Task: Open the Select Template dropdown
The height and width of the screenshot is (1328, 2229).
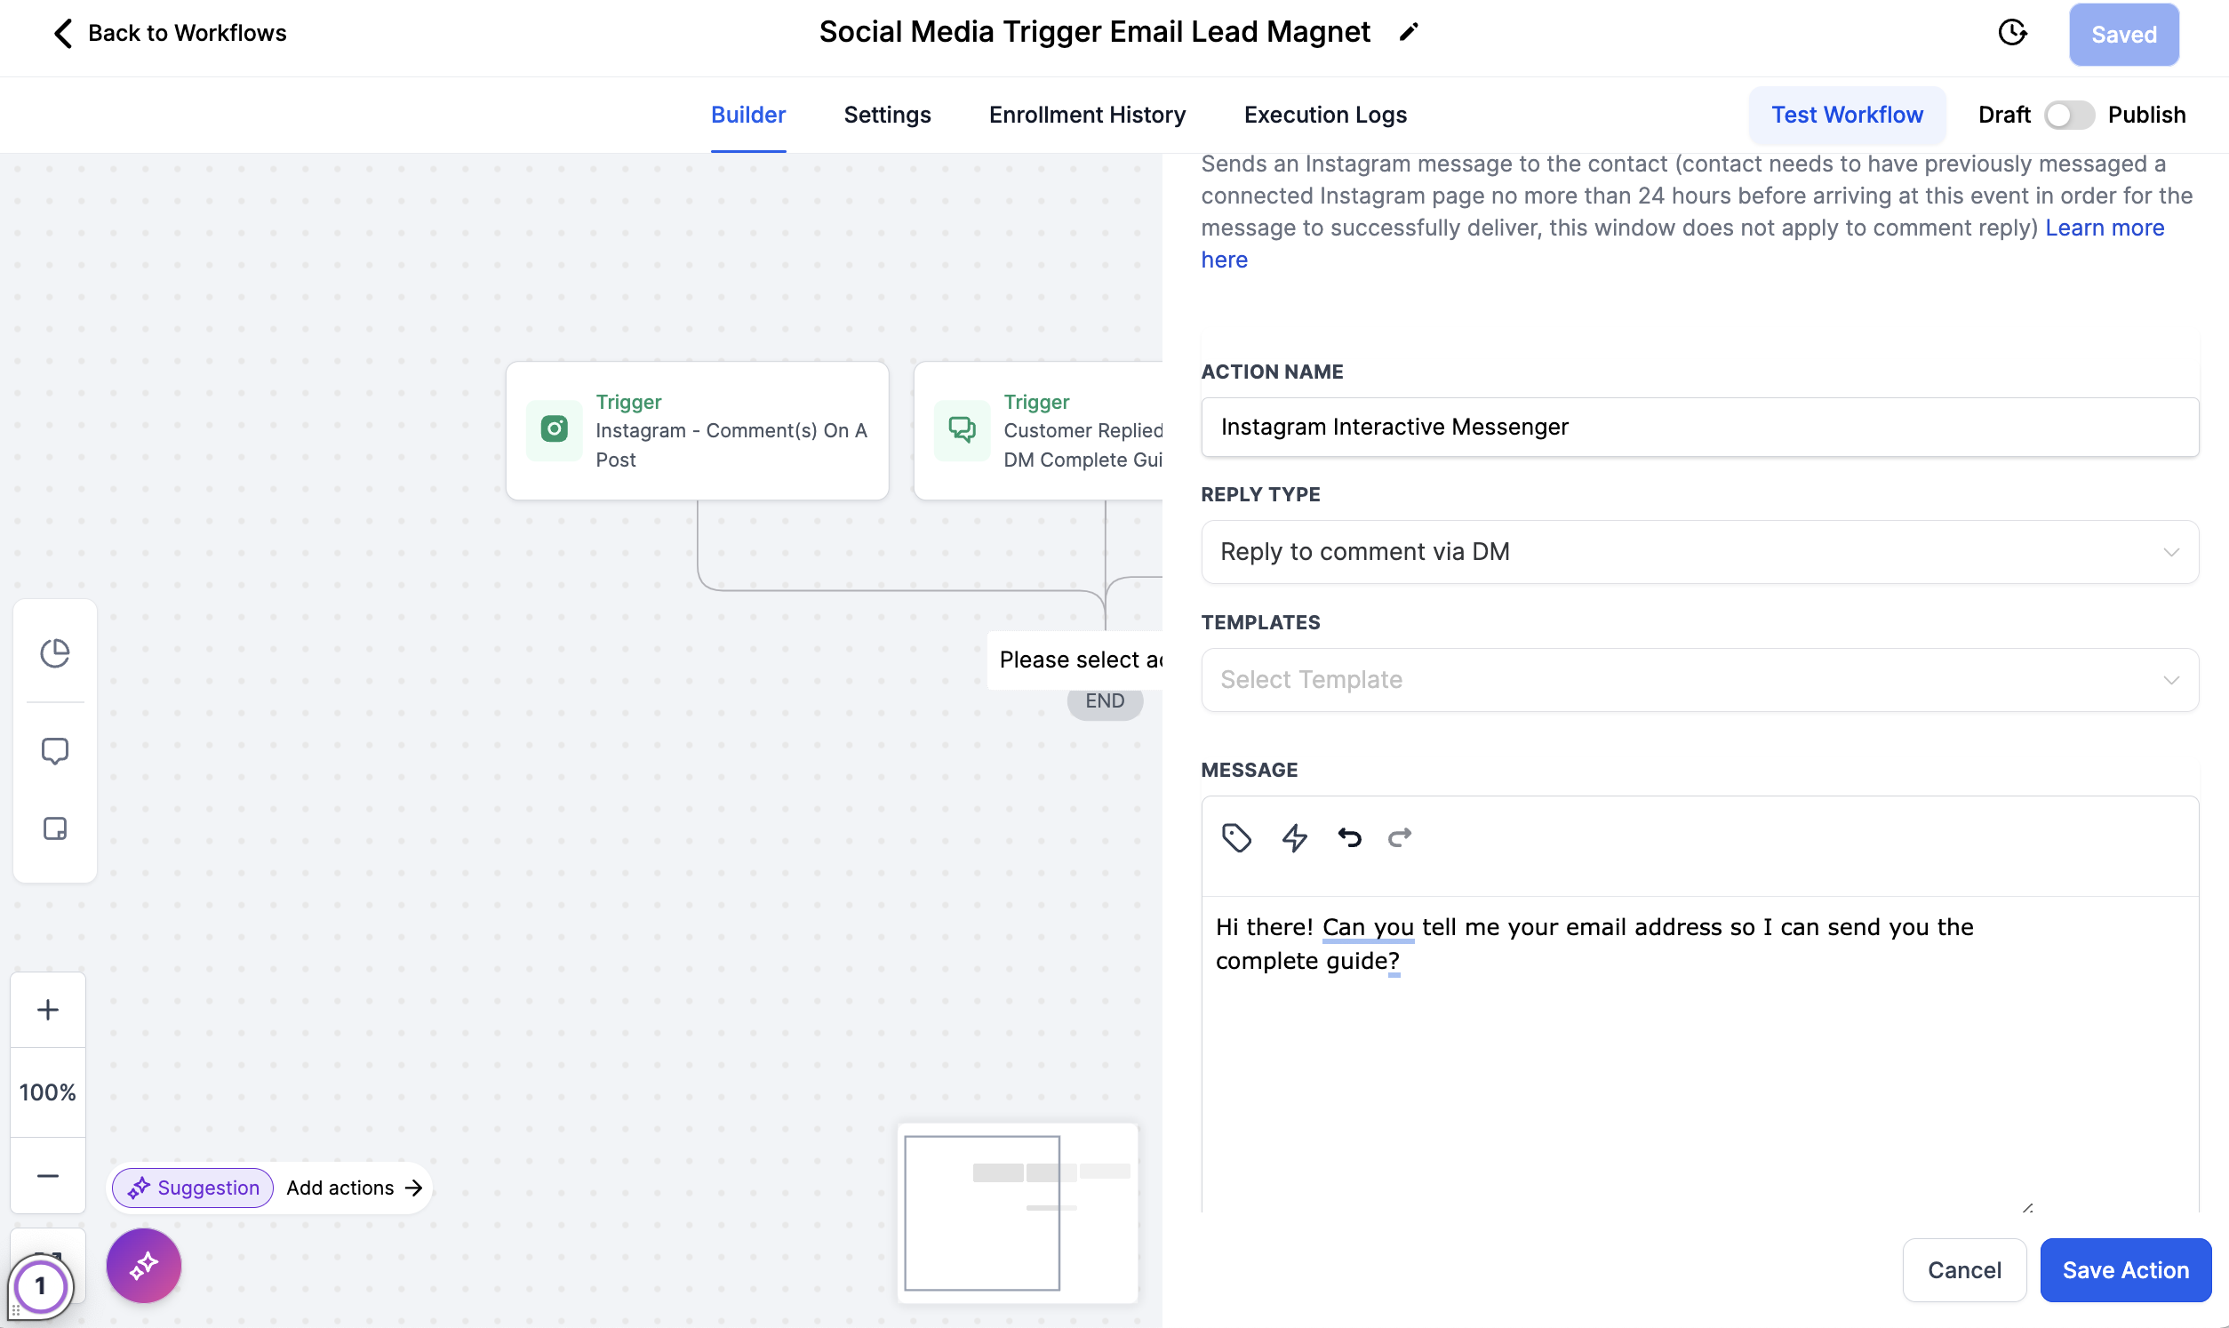Action: point(1698,680)
